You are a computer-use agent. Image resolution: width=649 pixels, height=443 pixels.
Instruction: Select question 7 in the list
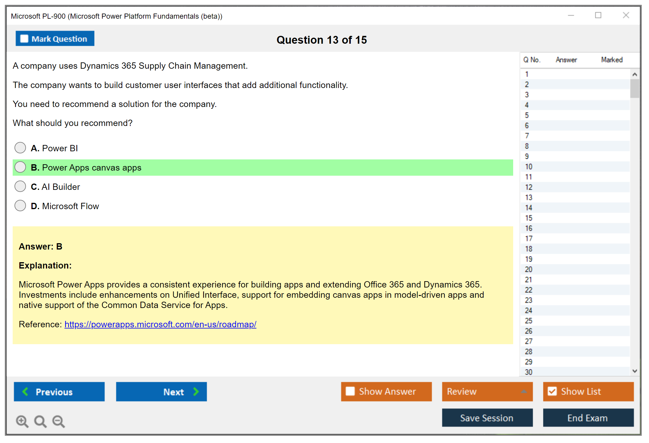[527, 136]
